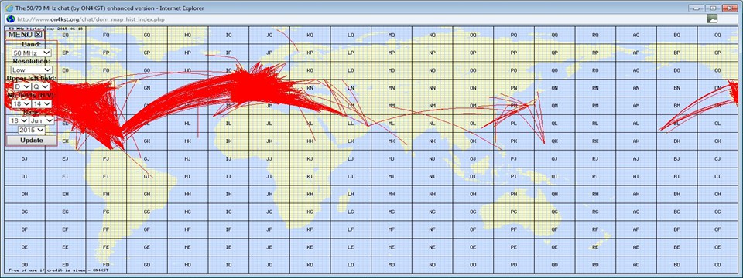Open the Resolution dropdown set to Low
Image resolution: width=743 pixels, height=278 pixels.
tap(31, 70)
